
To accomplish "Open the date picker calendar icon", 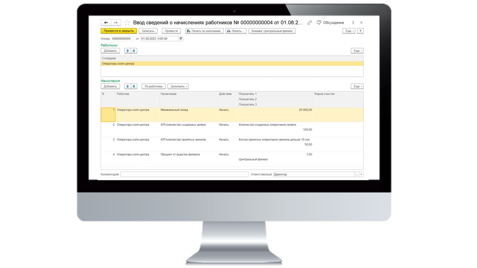I will tap(181, 39).
